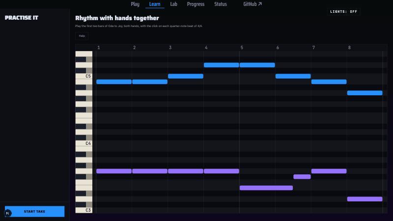Click the 'PRACTISE IT' sidebar title
The image size is (393, 221).
(22, 18)
